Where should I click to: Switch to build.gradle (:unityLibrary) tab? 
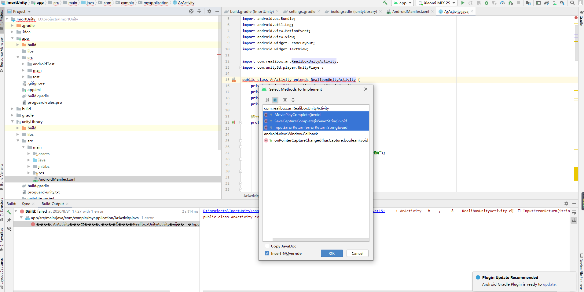[354, 11]
